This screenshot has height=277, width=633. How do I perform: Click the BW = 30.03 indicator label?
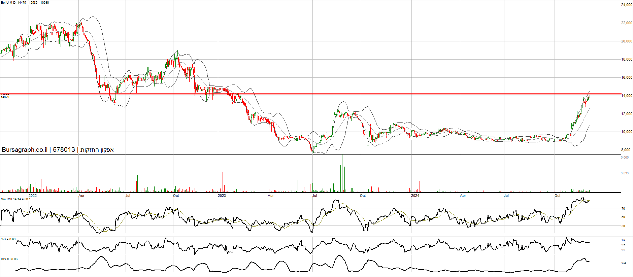9,259
